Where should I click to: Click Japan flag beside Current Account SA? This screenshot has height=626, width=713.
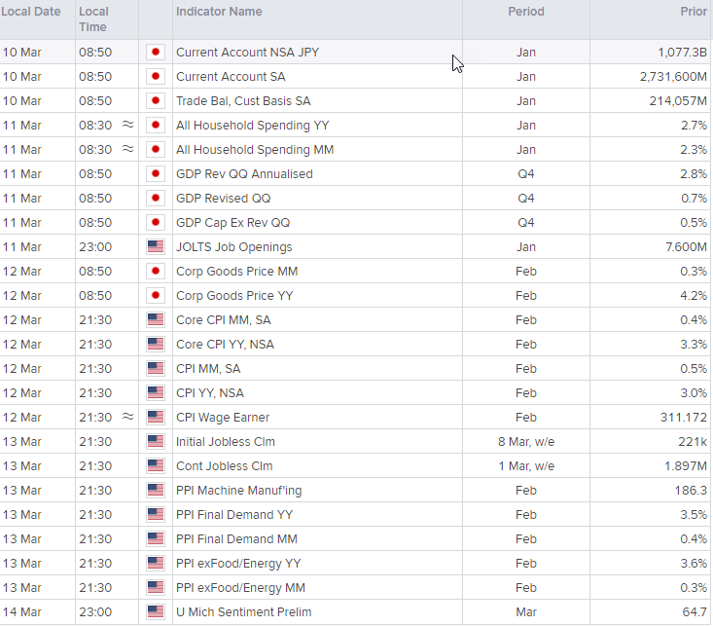point(156,77)
